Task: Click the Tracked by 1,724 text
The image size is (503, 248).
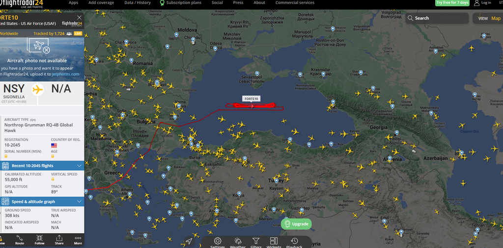Action: [x=49, y=34]
